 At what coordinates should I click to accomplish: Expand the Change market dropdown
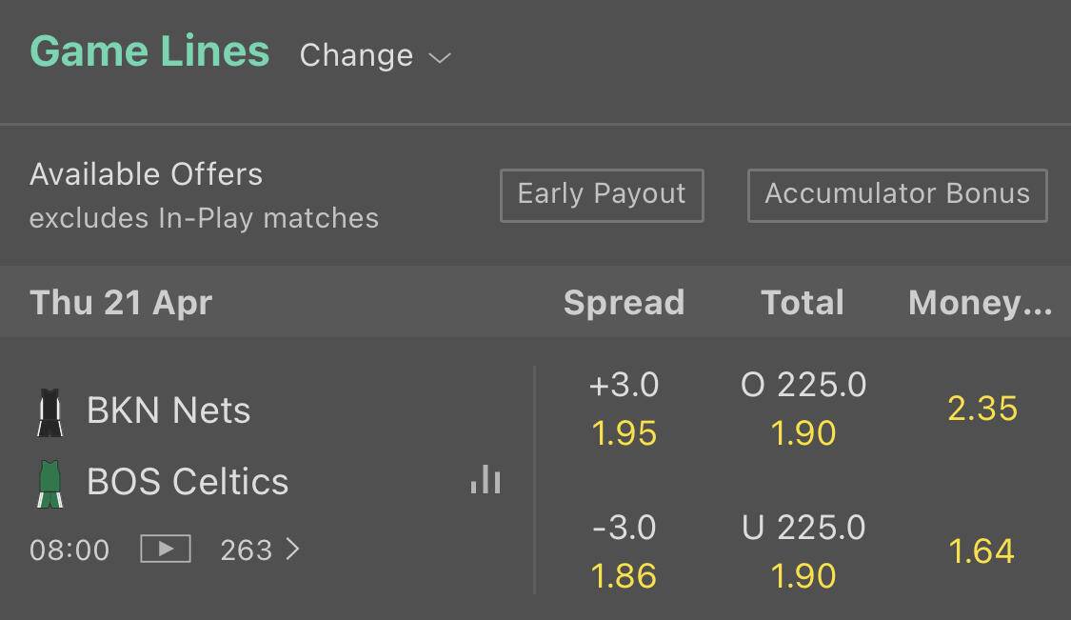375,56
